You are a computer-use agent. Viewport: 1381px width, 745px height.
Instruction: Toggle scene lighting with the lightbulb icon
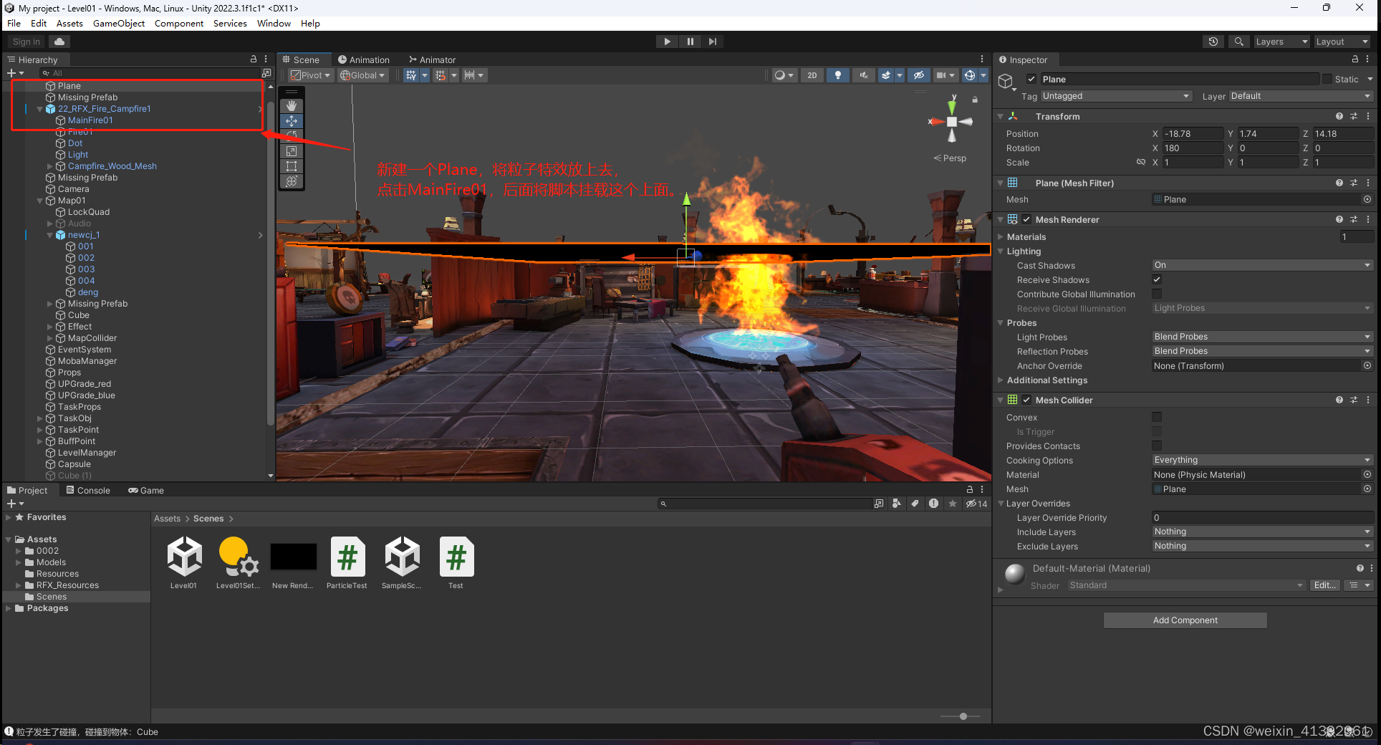pos(838,75)
